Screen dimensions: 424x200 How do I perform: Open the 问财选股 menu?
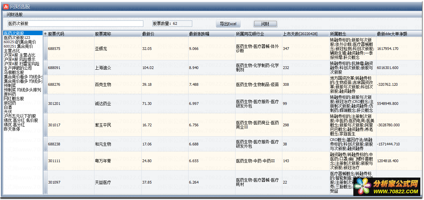tap(15, 14)
